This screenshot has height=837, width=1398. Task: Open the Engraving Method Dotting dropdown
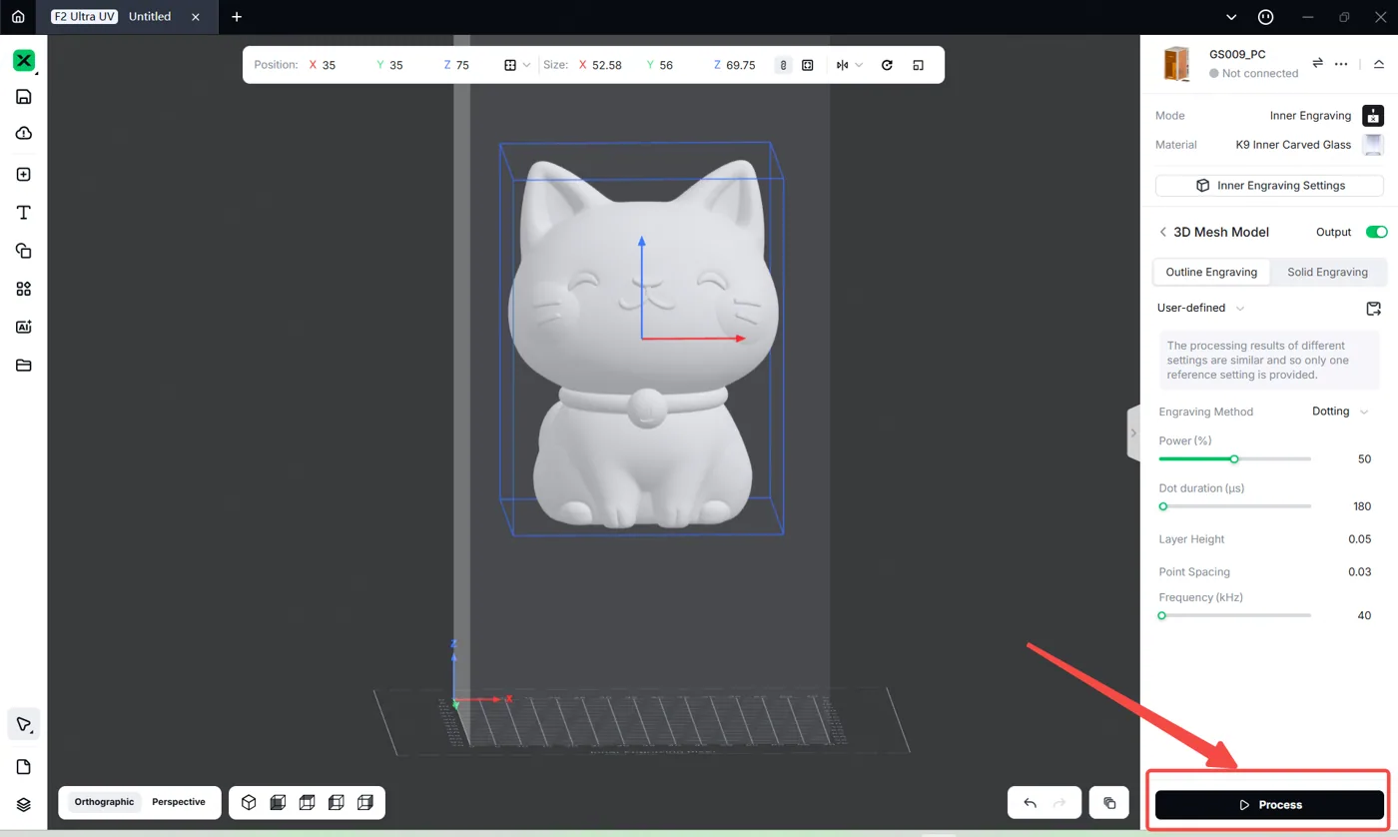1340,412
